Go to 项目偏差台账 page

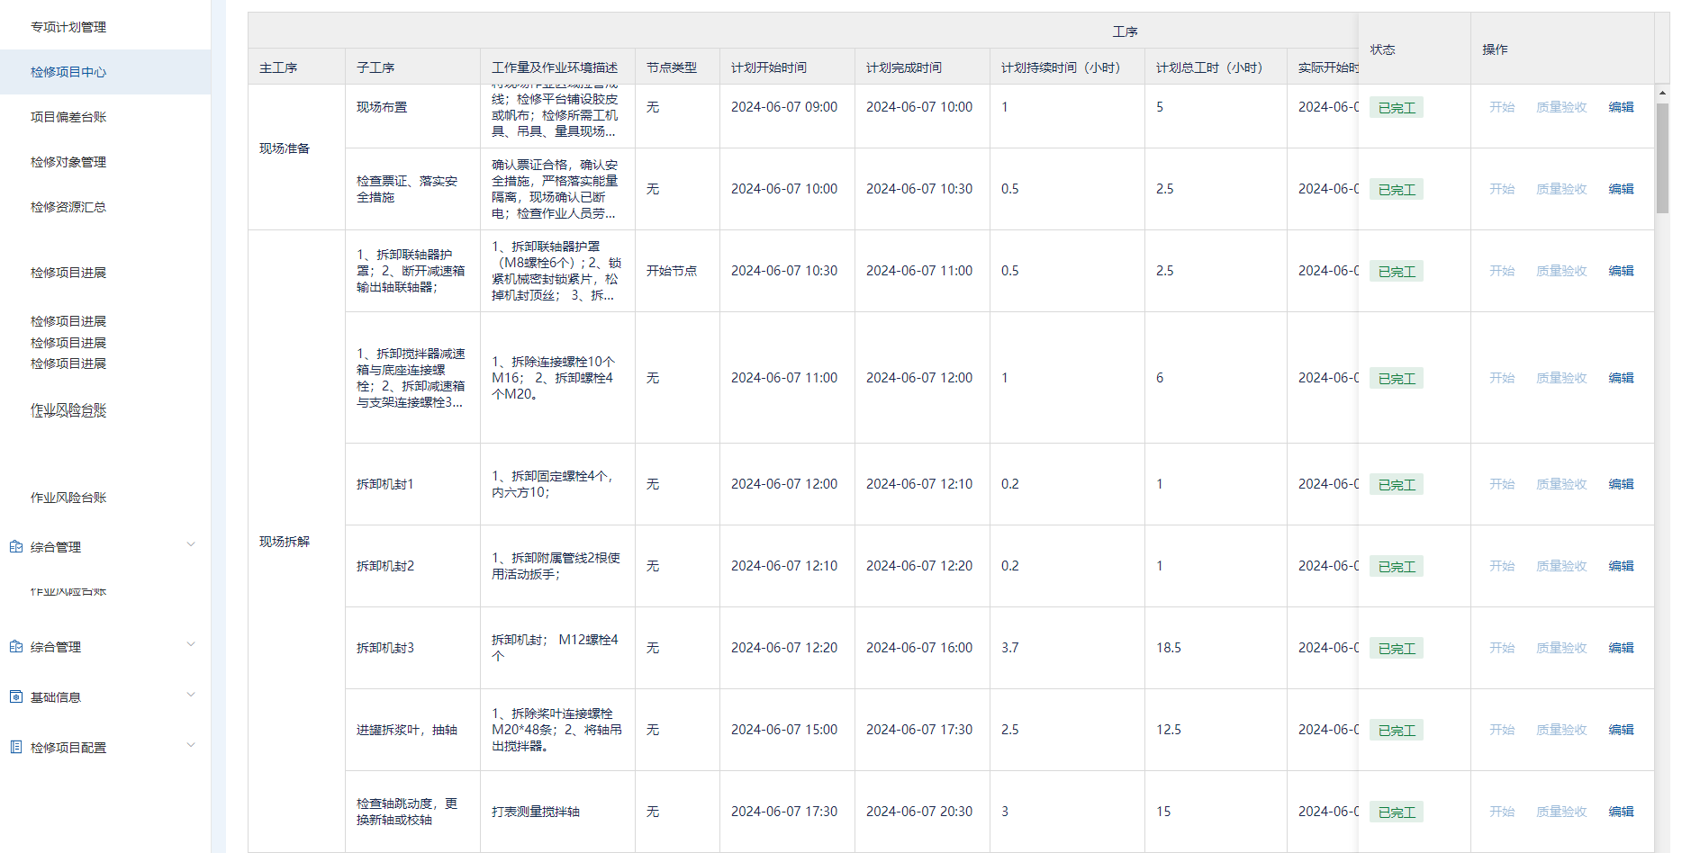coord(68,117)
